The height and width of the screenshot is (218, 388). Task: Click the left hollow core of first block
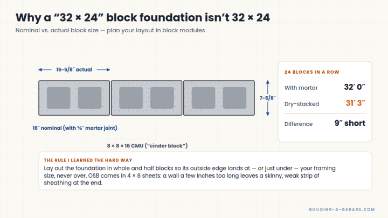click(59, 98)
